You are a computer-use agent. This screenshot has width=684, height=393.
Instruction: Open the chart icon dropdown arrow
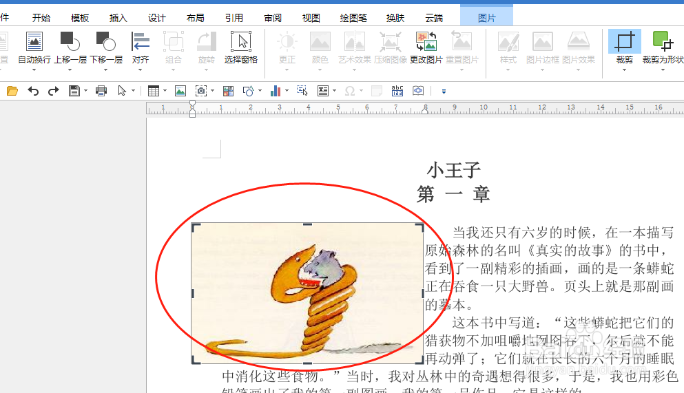(287, 91)
